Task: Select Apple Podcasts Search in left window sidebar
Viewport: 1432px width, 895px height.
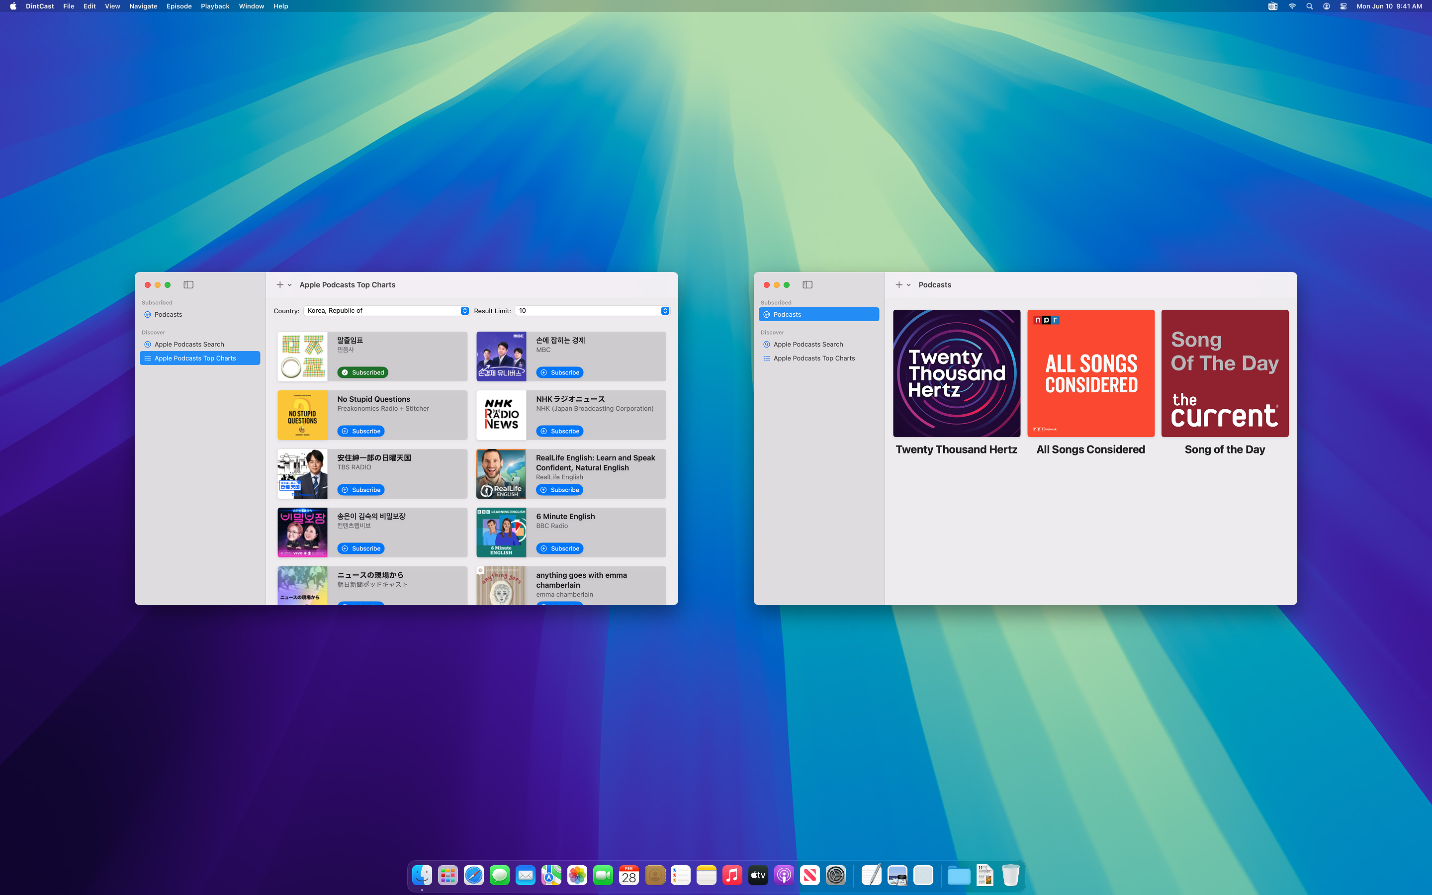Action: pos(200,344)
